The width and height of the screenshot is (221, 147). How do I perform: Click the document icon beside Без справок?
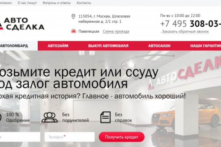(105, 117)
